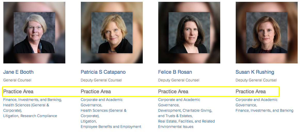Click Litigation link under Patricia Catapano
The image size is (300, 132).
pos(88,121)
